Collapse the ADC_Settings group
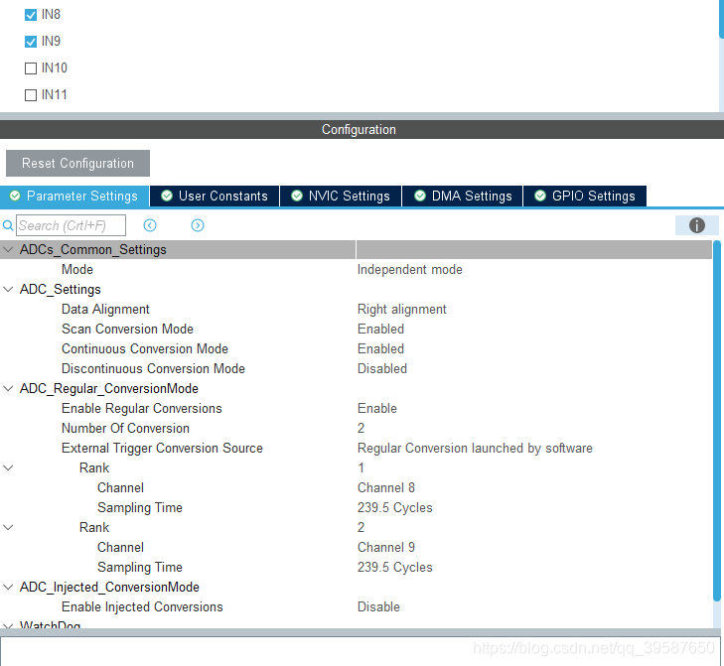The image size is (724, 666). [8, 290]
